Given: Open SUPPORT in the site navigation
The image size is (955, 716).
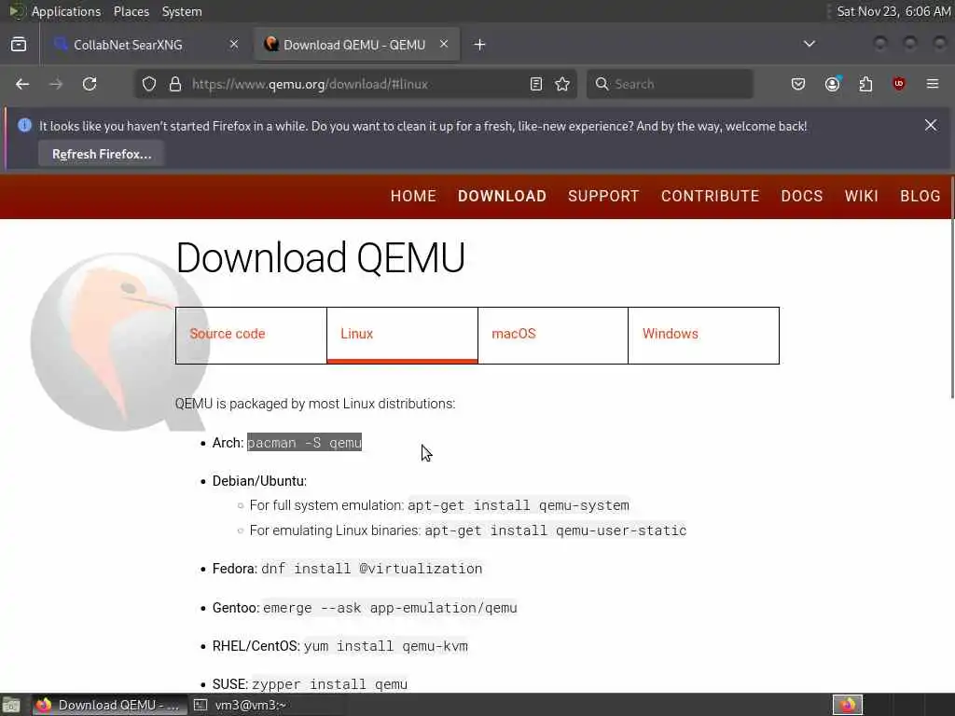Looking at the screenshot, I should tap(603, 196).
